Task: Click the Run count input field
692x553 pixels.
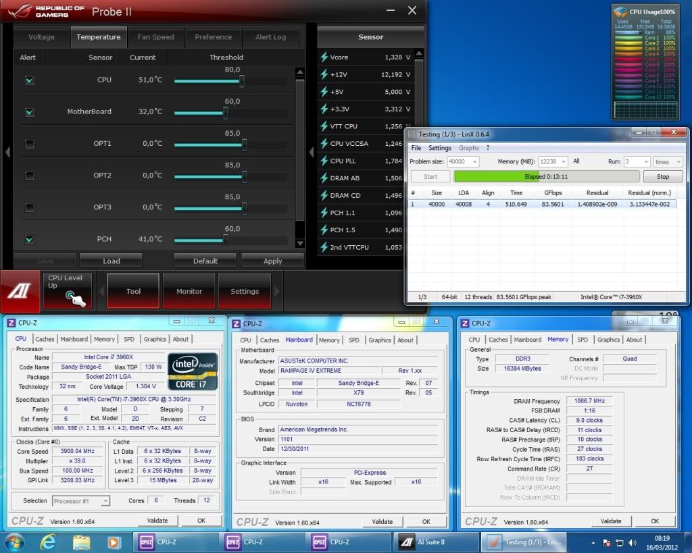Action: pos(632,162)
